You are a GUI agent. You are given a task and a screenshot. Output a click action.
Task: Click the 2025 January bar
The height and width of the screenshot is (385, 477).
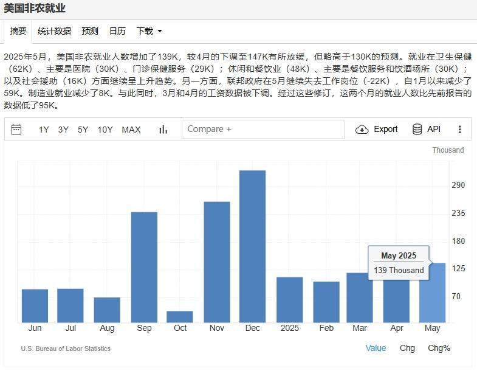point(290,300)
